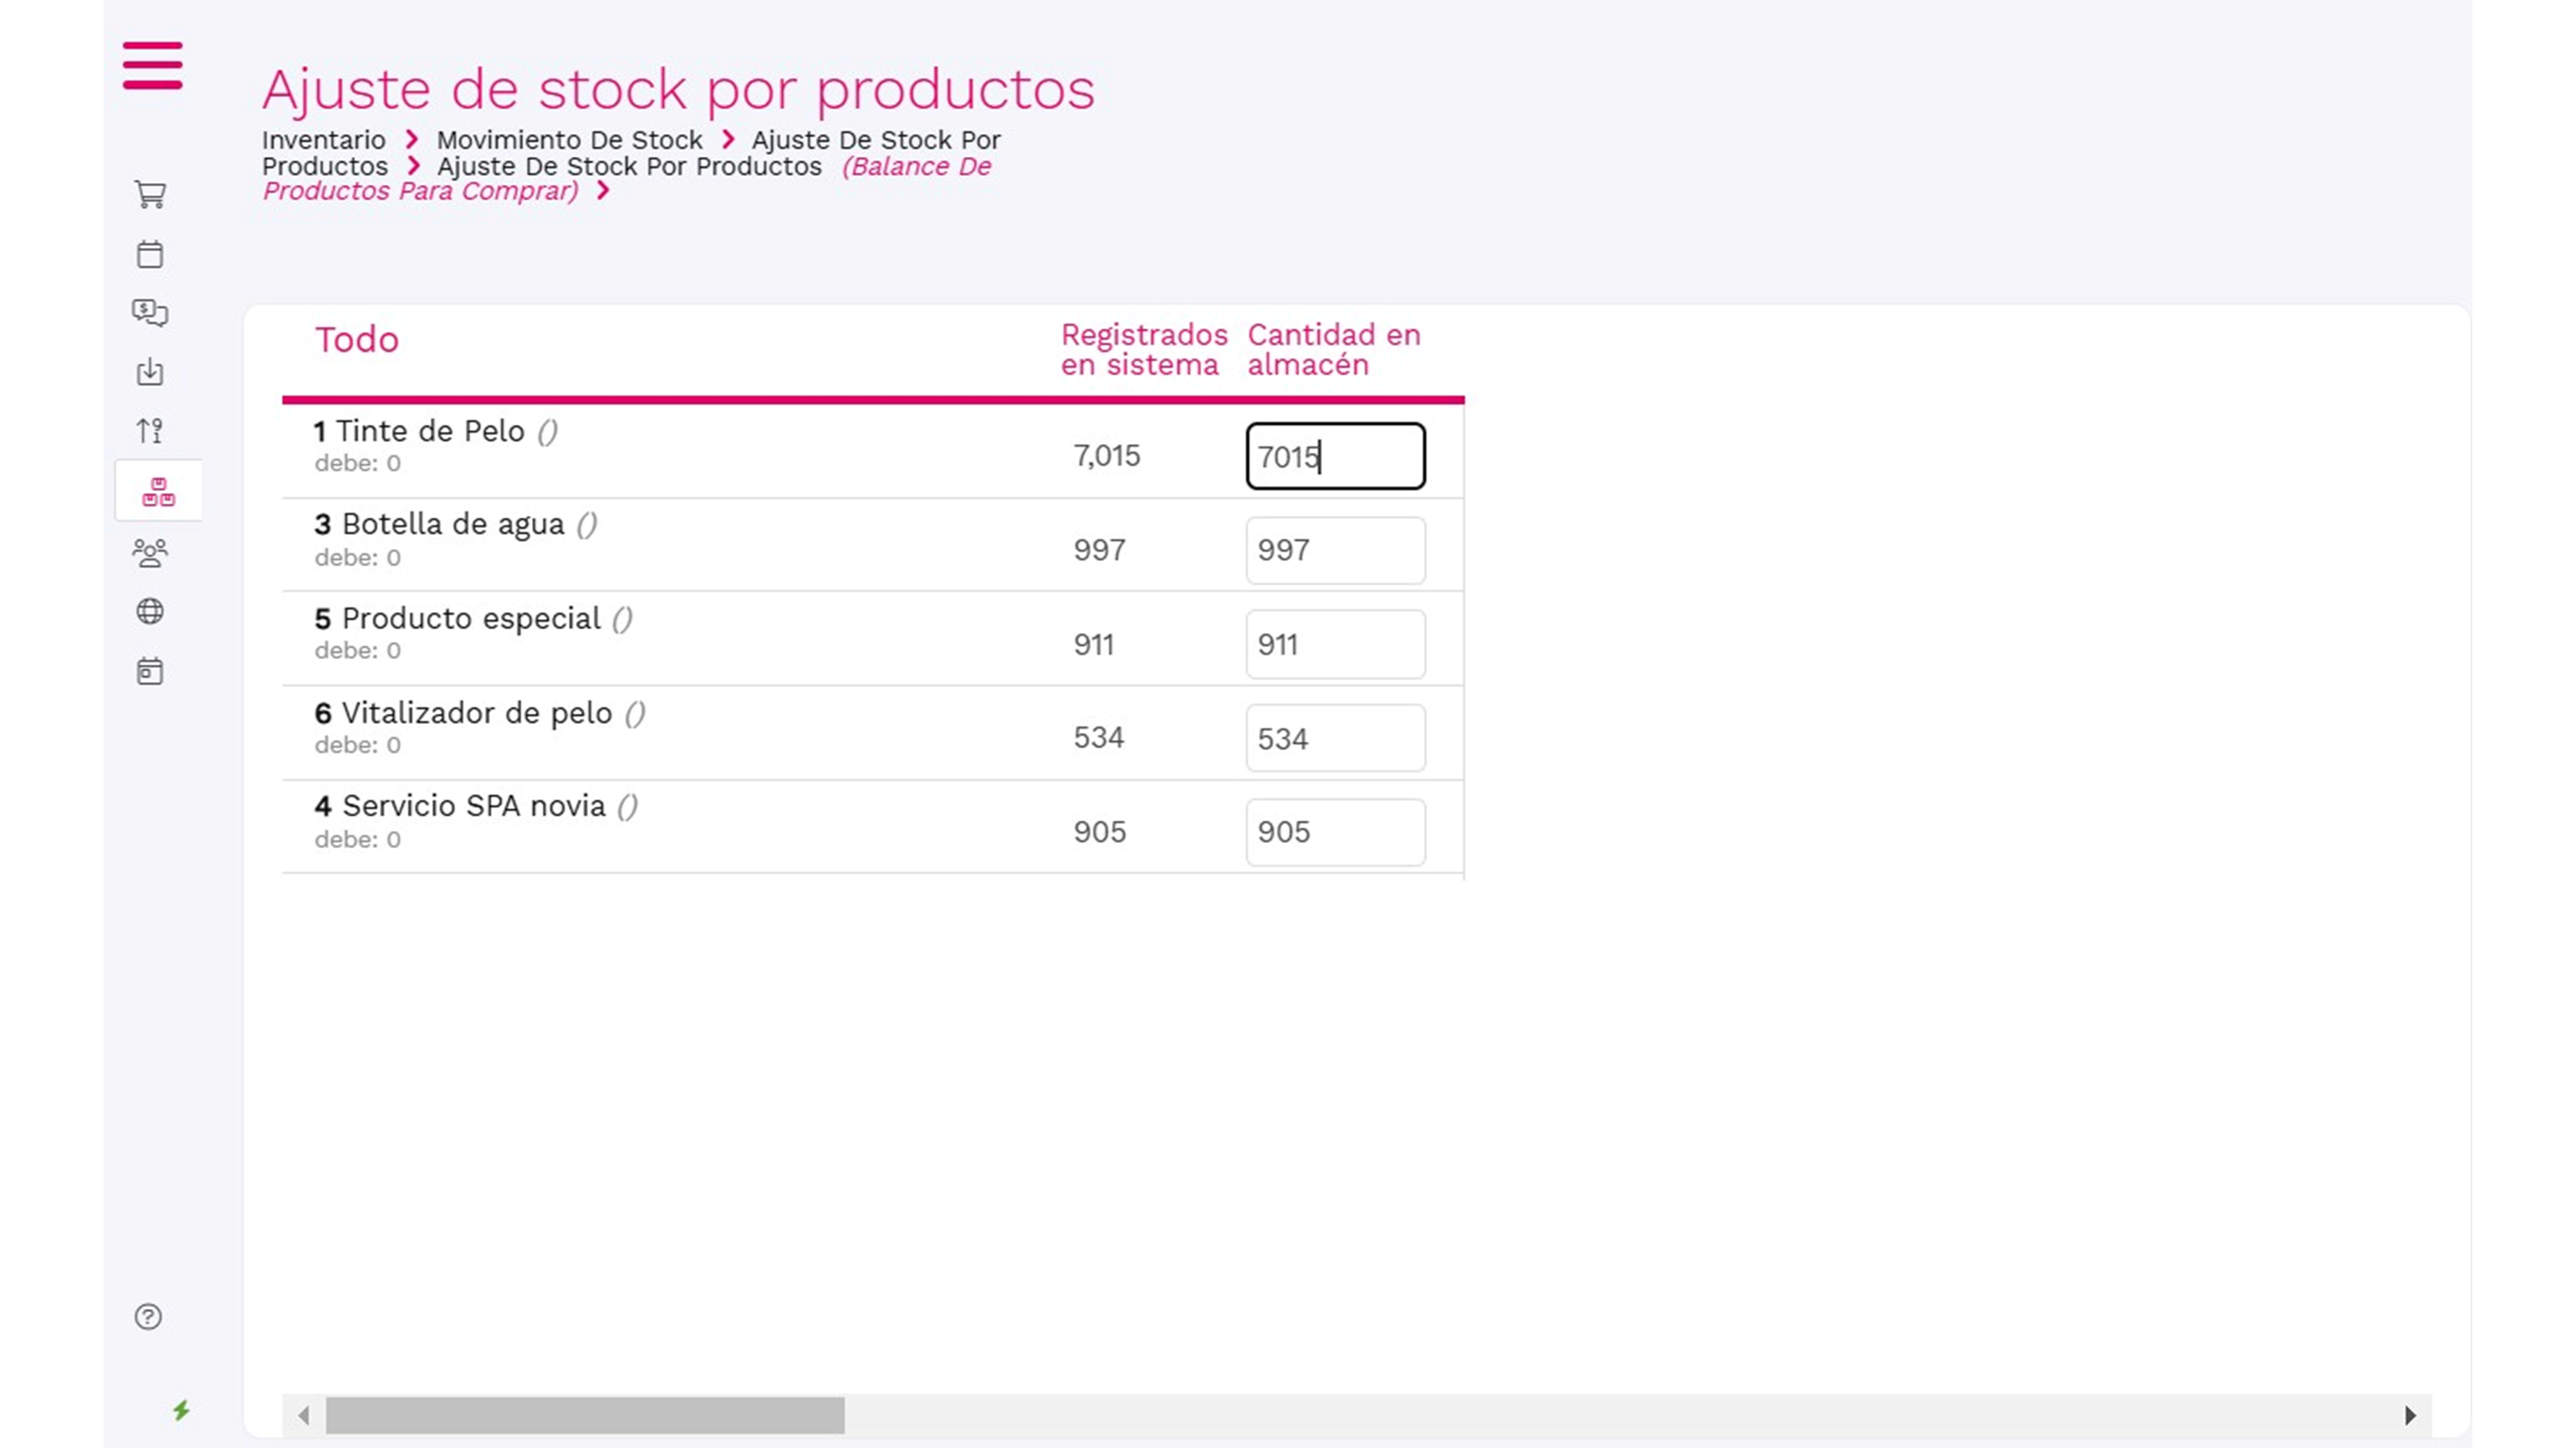Focus Servicio SPA novia quantity input

(1335, 832)
